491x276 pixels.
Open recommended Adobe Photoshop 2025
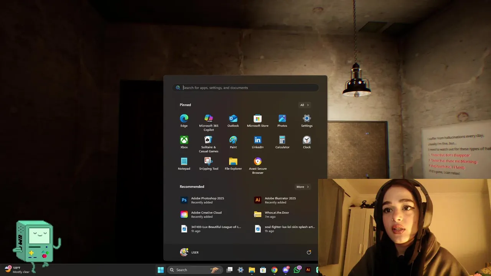click(x=209, y=200)
